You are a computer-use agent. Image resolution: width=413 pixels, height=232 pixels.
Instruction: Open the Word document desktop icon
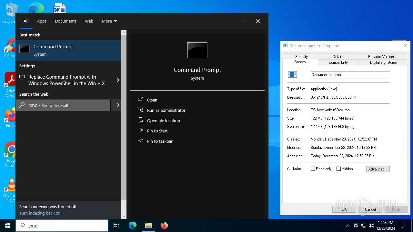pyautogui.click(x=60, y=8)
